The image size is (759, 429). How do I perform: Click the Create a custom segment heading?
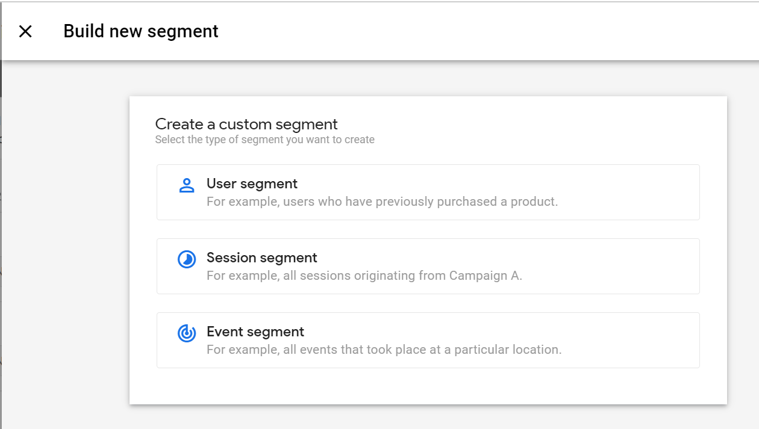coord(246,125)
